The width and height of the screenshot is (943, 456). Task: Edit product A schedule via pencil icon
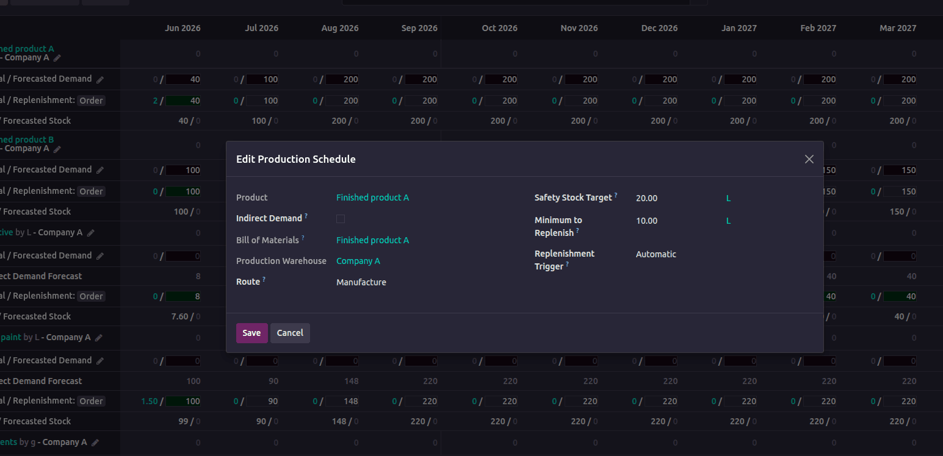[x=57, y=58]
